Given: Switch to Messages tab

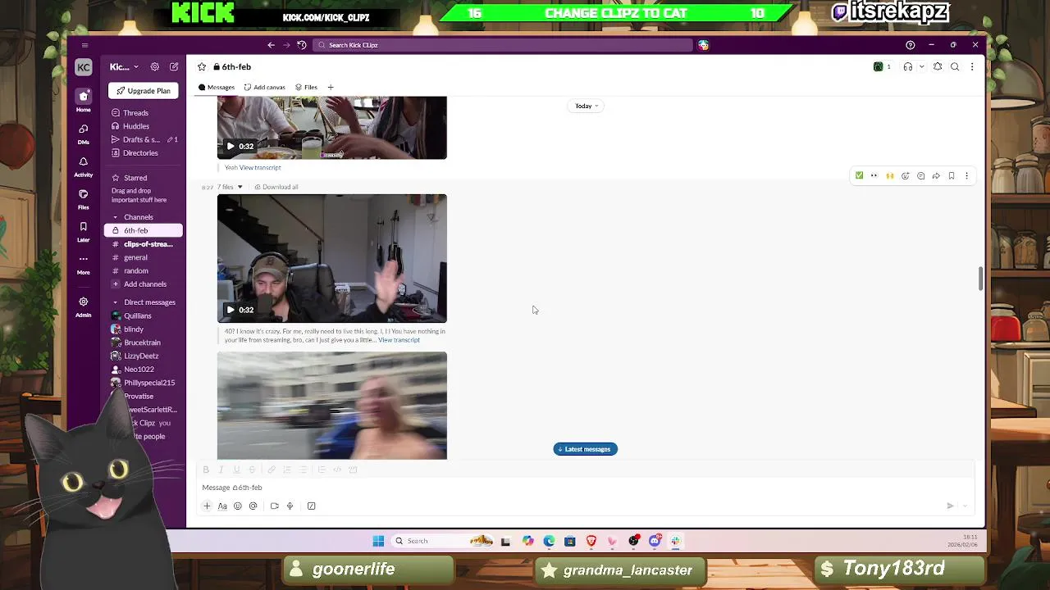Looking at the screenshot, I should click(x=217, y=87).
